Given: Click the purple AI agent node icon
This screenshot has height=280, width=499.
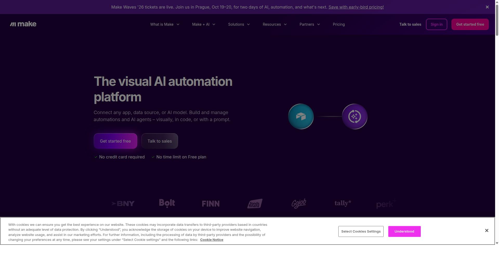Looking at the screenshot, I should click(x=355, y=116).
